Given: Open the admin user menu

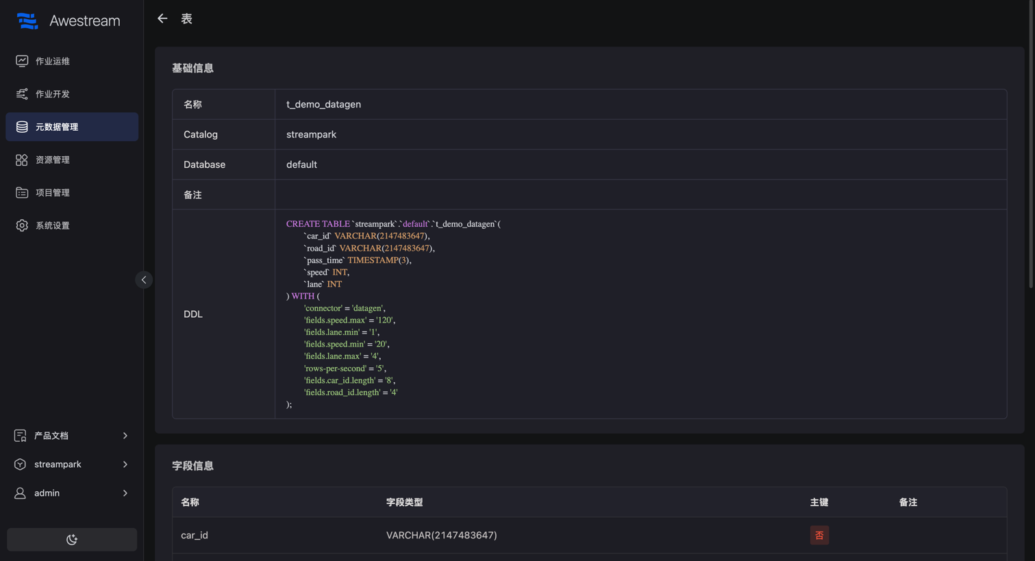Looking at the screenshot, I should coord(72,493).
